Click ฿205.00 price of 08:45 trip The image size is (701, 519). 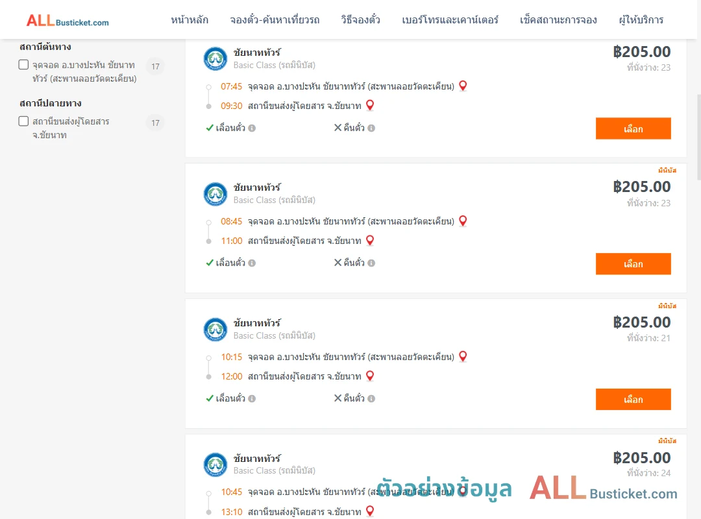pos(641,186)
